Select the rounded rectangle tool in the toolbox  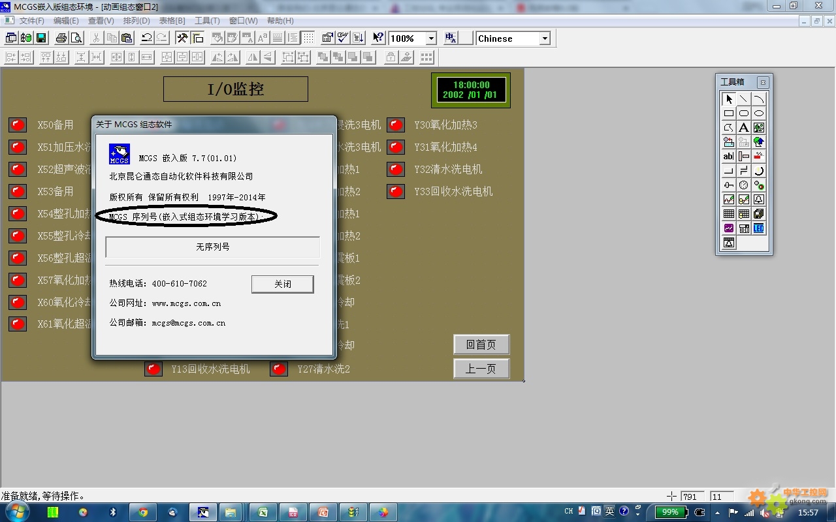tap(744, 114)
